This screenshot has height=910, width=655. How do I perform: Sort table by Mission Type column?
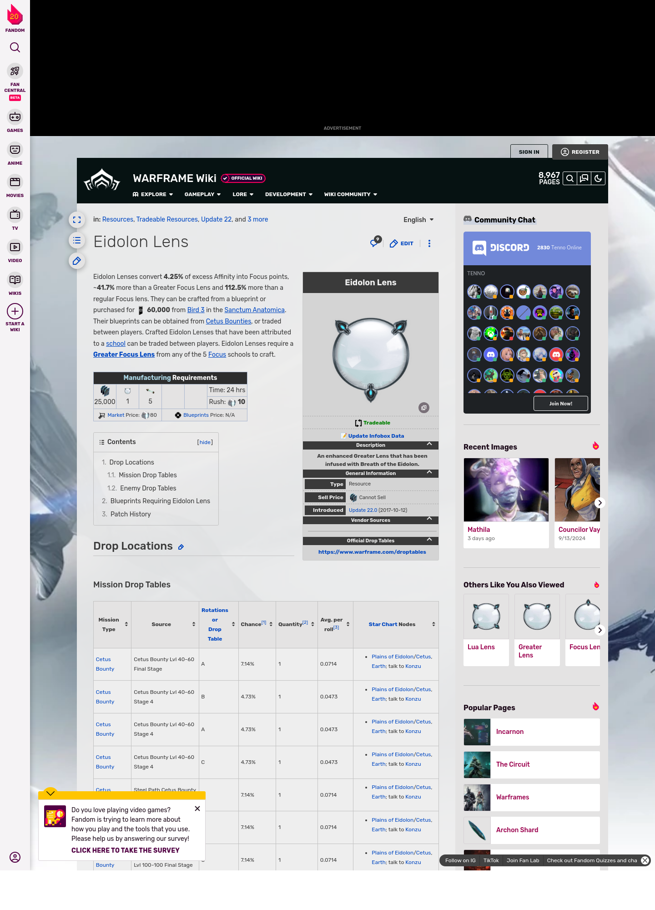tap(126, 624)
